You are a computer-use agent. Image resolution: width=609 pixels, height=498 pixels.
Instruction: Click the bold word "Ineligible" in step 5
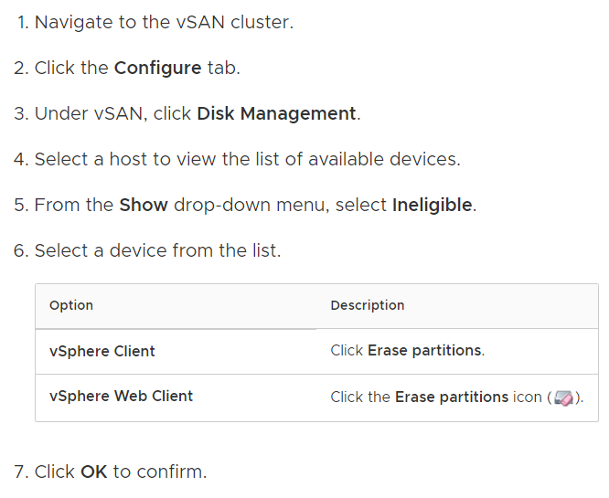(432, 205)
